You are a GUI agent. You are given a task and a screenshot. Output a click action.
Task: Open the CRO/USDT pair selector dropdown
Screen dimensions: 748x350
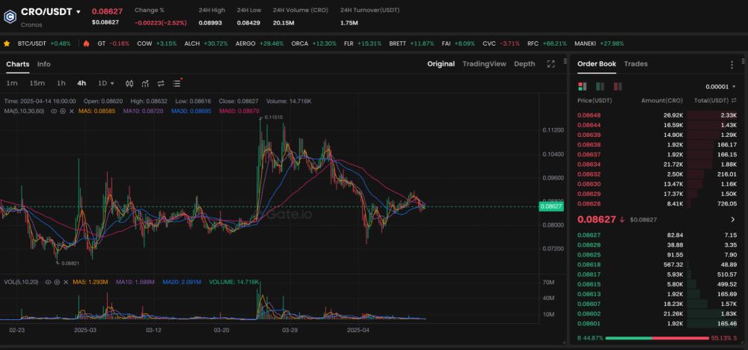tap(79, 12)
